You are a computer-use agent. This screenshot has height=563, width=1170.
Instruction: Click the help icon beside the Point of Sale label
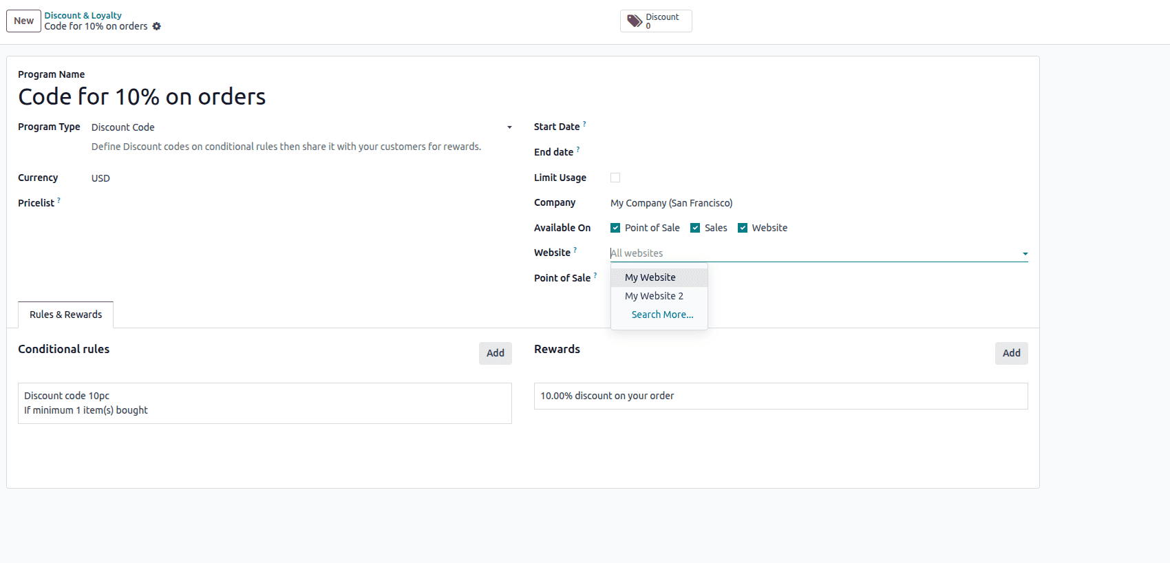click(595, 275)
